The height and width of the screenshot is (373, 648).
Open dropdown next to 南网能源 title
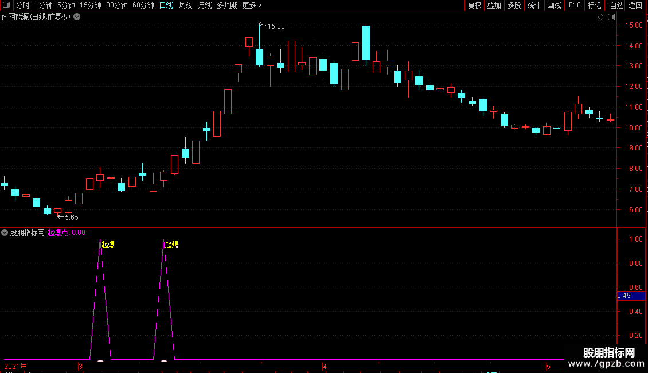[x=77, y=17]
